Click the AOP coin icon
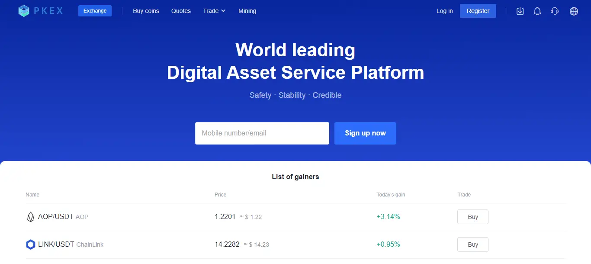591x264 pixels. 30,216
